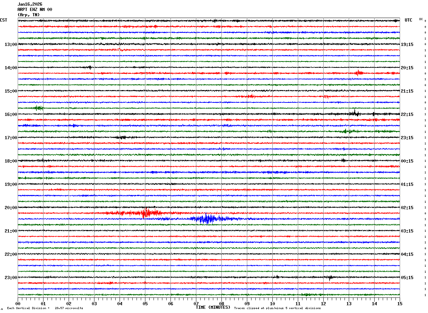Select the 14:00 CST time label
Image resolution: width=428 pixels, height=313 pixels.
(11, 68)
